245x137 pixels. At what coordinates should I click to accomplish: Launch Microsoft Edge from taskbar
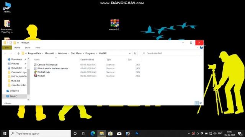pos(93,134)
